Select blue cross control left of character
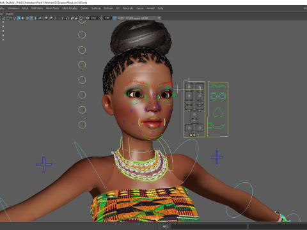This screenshot has width=307, height=230. click(x=44, y=164)
